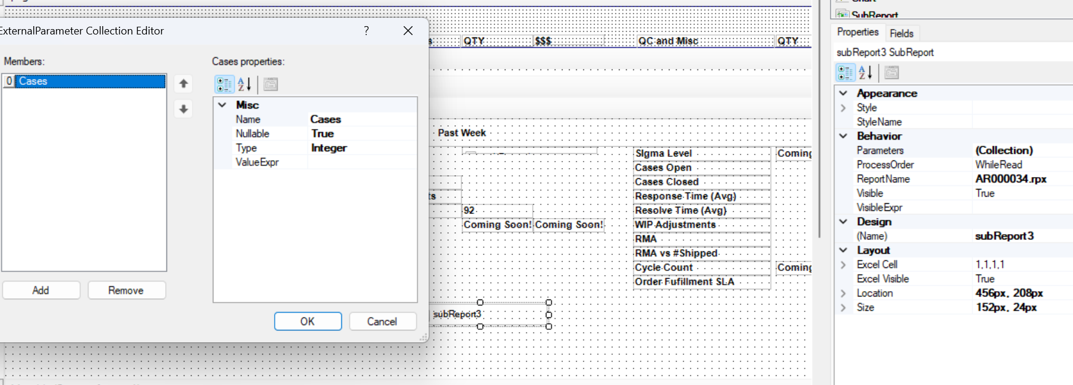Expand the Excel Cell property

coord(843,264)
